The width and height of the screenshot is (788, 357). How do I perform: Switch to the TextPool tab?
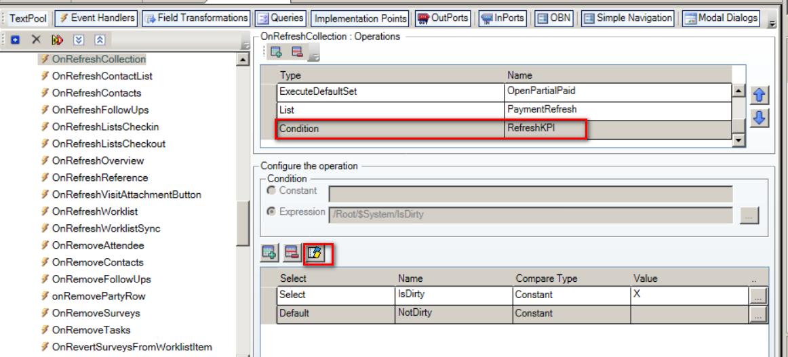point(28,18)
